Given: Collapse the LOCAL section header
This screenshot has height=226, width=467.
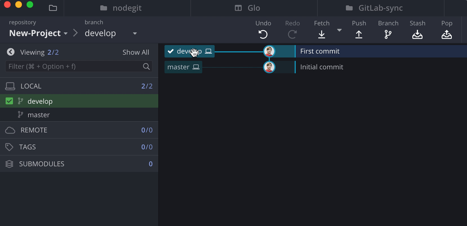Looking at the screenshot, I should pos(79,86).
